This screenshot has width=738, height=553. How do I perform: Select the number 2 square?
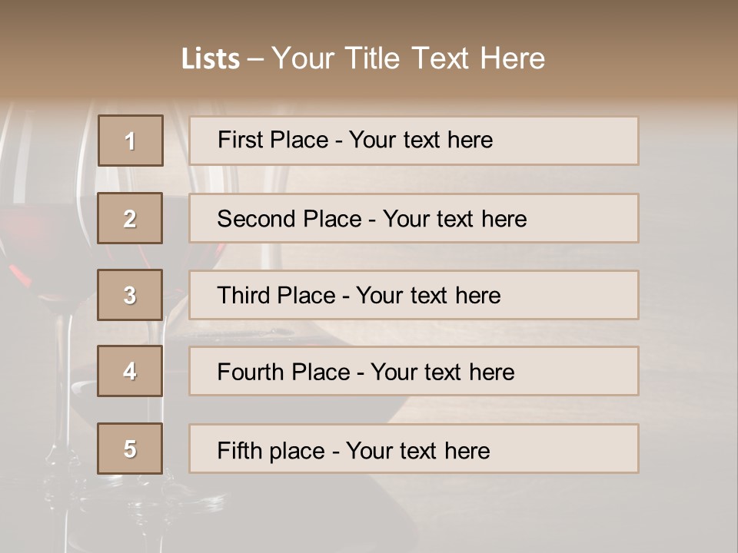(x=130, y=218)
